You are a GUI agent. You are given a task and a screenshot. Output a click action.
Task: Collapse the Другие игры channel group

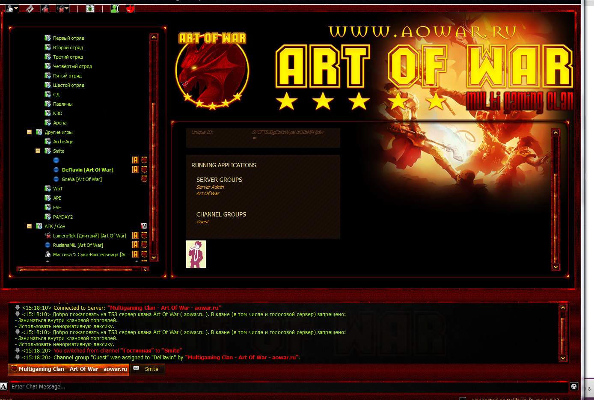(30, 132)
